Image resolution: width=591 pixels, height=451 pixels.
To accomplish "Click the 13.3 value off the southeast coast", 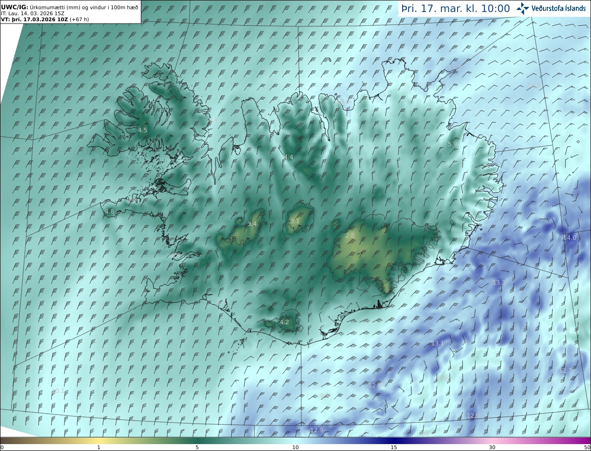I will point(499,282).
